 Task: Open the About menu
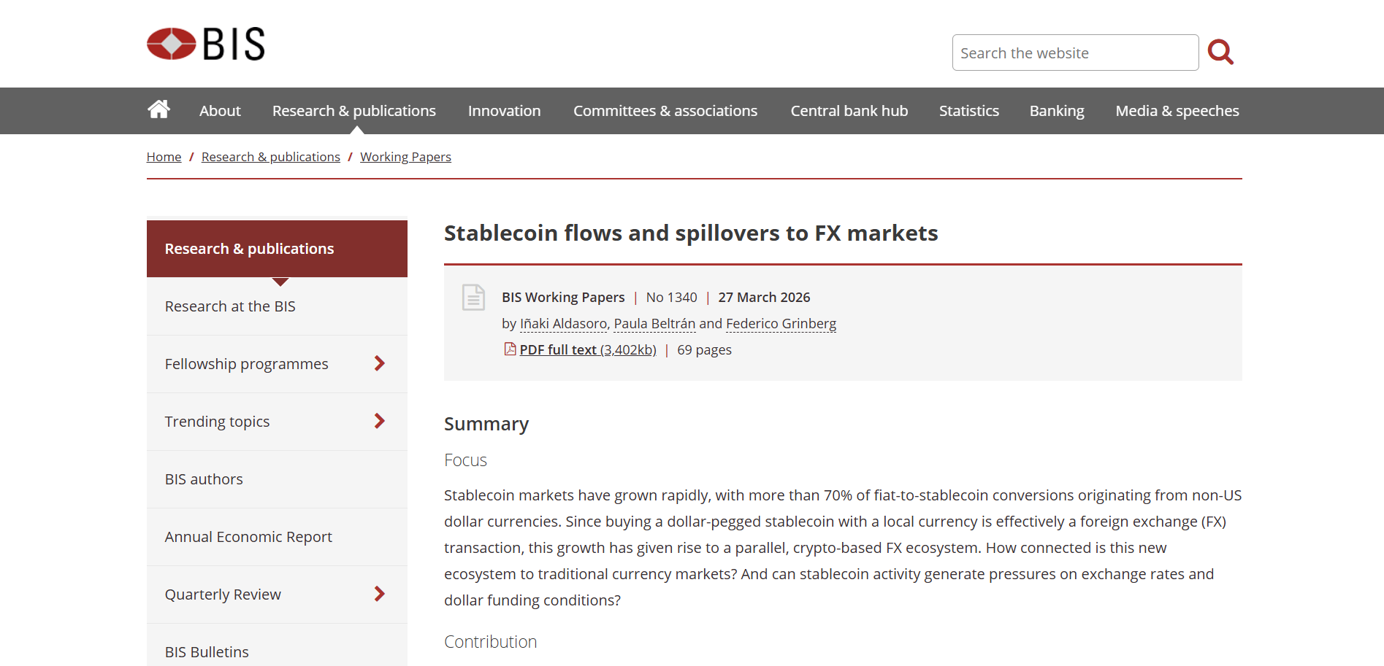coord(219,110)
